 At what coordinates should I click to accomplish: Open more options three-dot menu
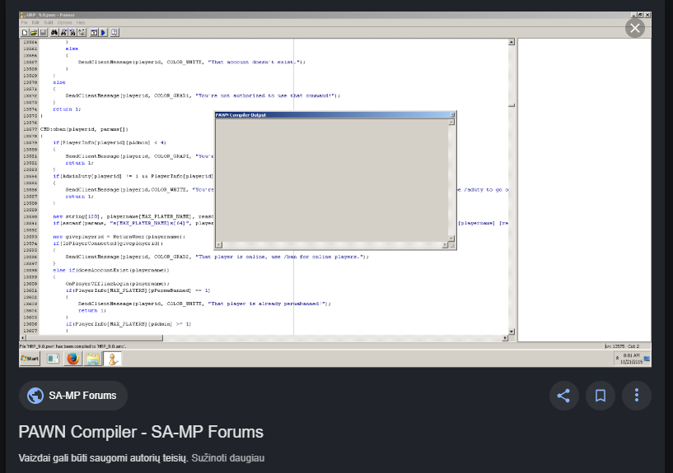coord(637,396)
